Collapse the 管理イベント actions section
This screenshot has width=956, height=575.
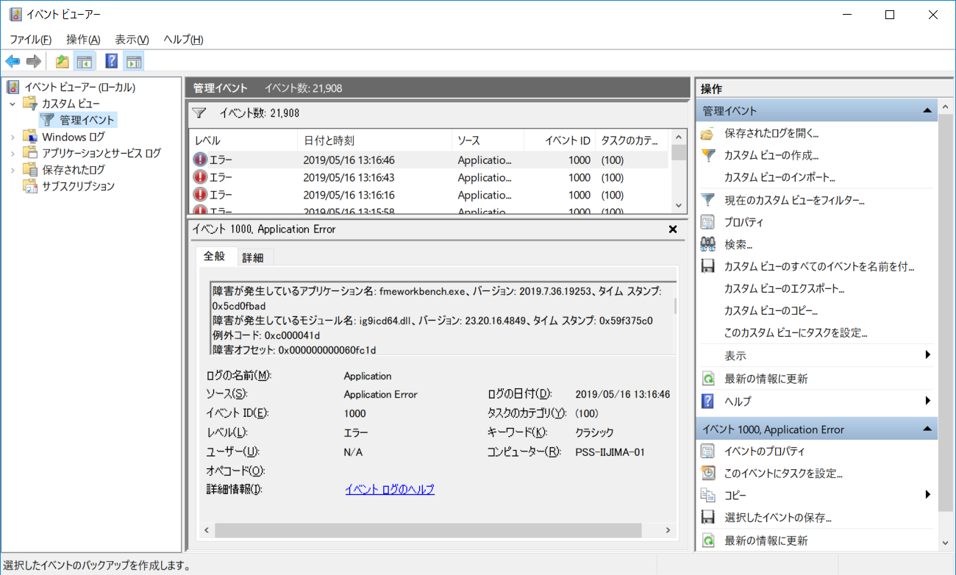927,111
